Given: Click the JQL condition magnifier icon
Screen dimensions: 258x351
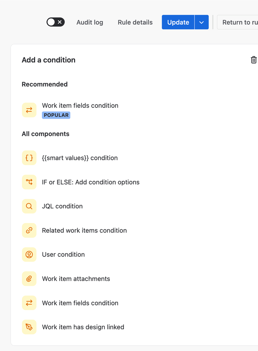Looking at the screenshot, I should click(29, 206).
